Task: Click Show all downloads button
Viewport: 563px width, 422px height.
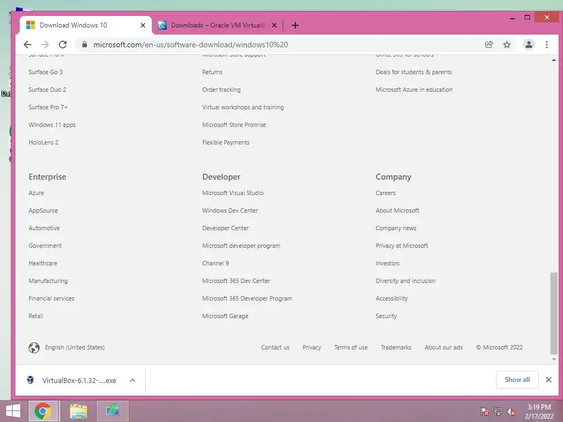Action: coord(517,380)
